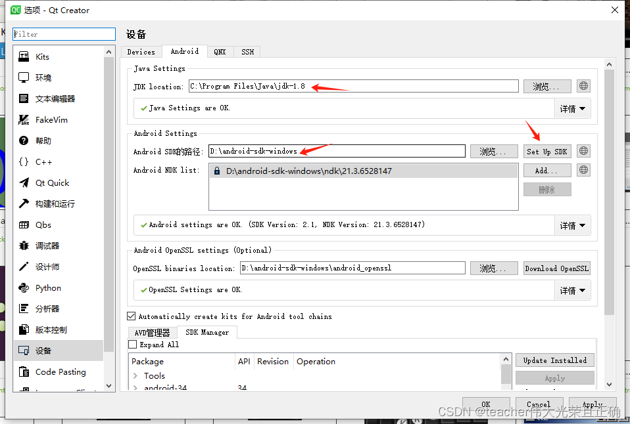630x424 pixels.
Task: Click the JDK location path field
Action: tap(354, 86)
